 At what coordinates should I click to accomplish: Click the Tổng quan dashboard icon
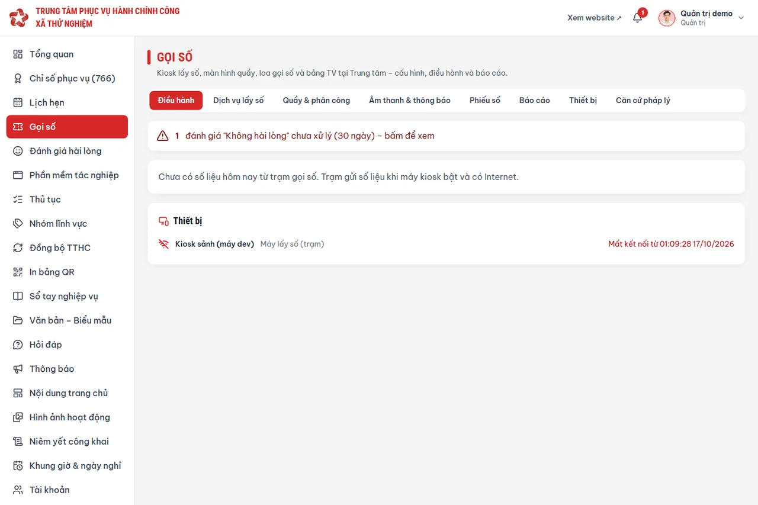click(x=18, y=54)
